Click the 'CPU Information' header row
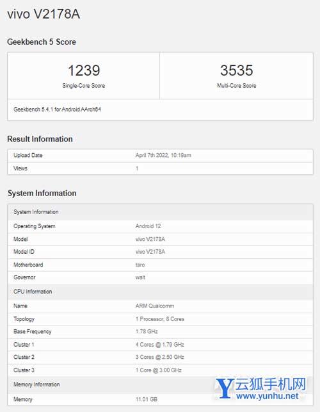This screenshot has height=412, width=320. (x=160, y=292)
